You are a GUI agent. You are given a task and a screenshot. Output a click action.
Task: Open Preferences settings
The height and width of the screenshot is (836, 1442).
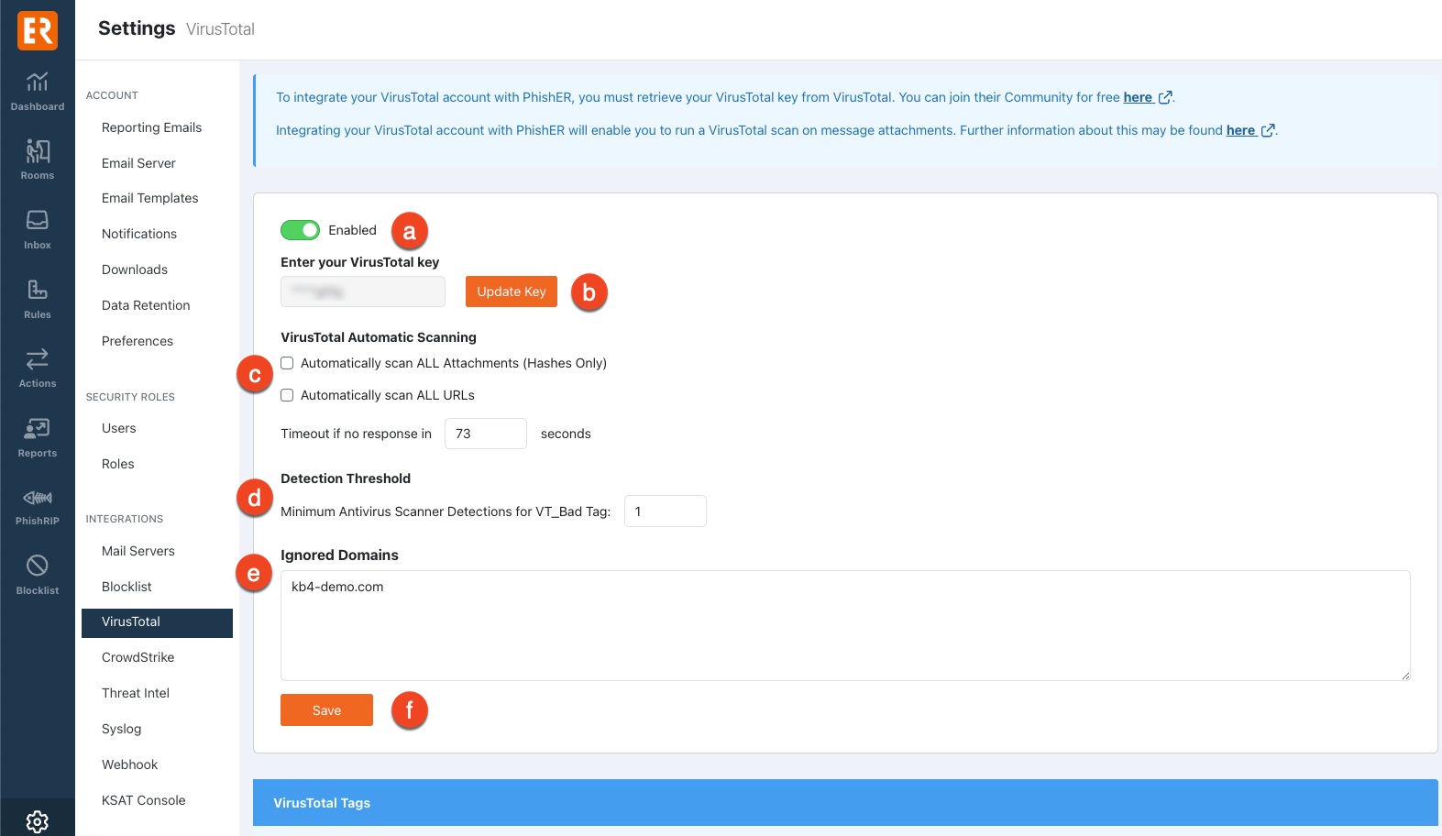pyautogui.click(x=138, y=341)
